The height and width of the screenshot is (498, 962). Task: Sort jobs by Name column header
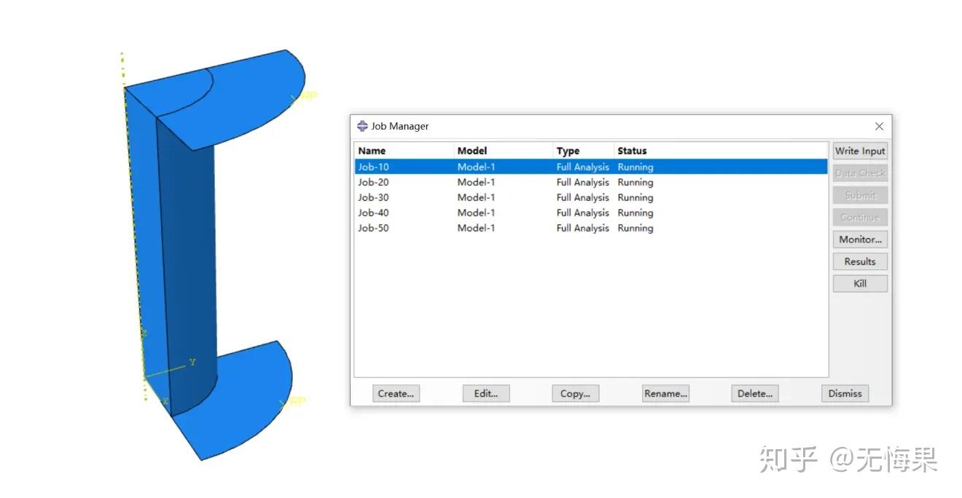[404, 151]
